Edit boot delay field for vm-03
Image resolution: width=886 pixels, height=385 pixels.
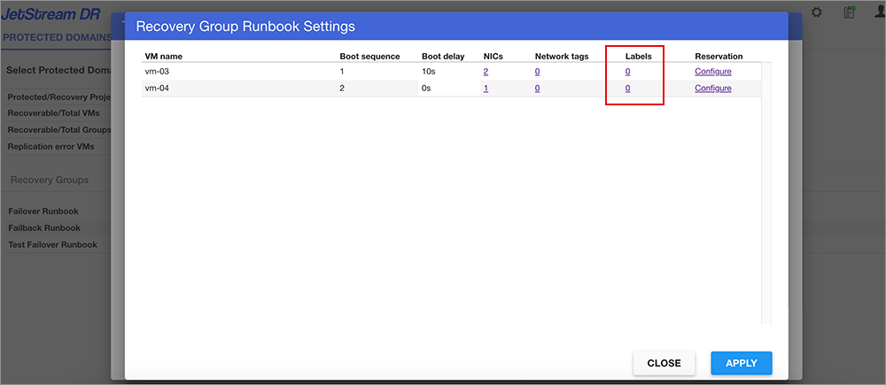tap(447, 72)
